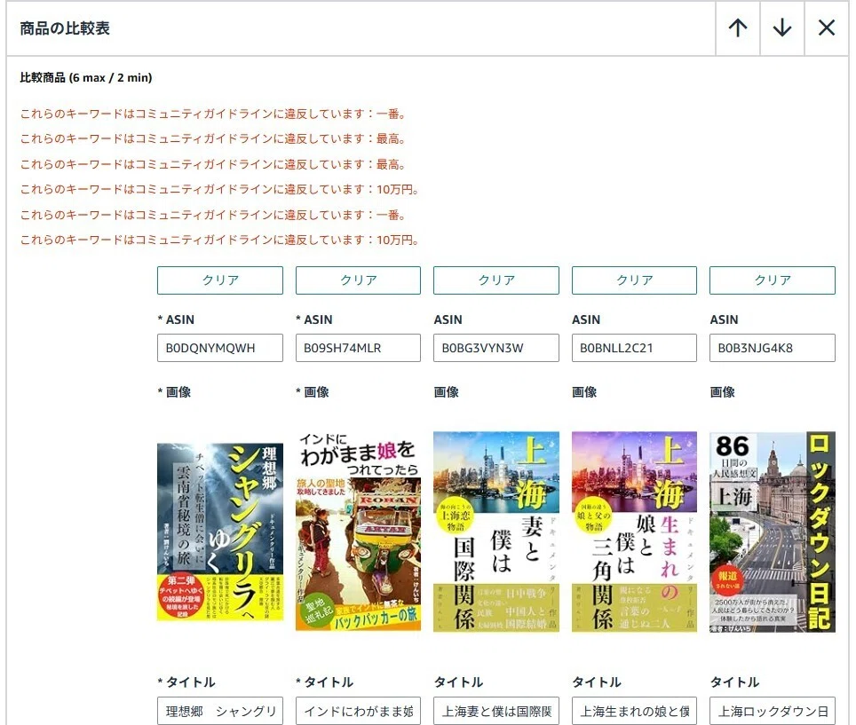Edit ASIN field containing B0B3NJG4K8
Viewport: 856px width, 725px height.
(773, 348)
